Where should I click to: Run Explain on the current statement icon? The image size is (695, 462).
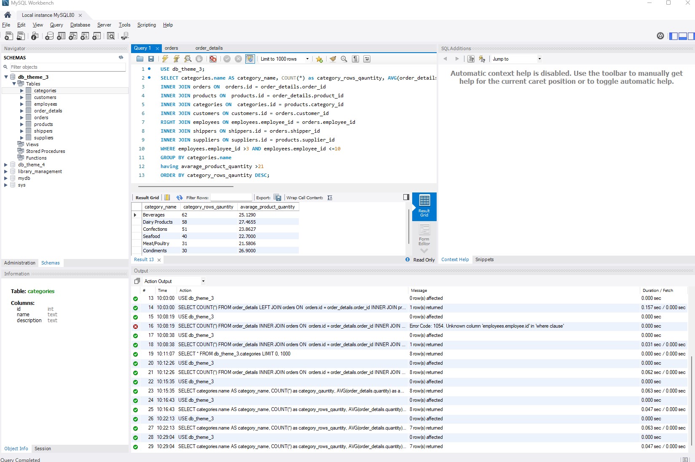188,59
